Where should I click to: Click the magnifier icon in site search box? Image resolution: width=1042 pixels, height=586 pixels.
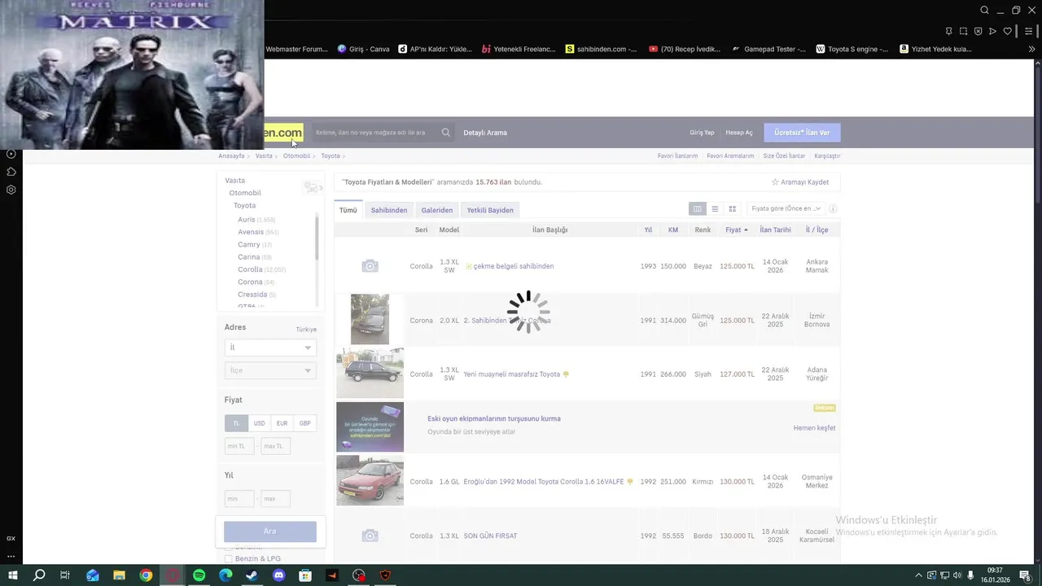click(x=446, y=133)
